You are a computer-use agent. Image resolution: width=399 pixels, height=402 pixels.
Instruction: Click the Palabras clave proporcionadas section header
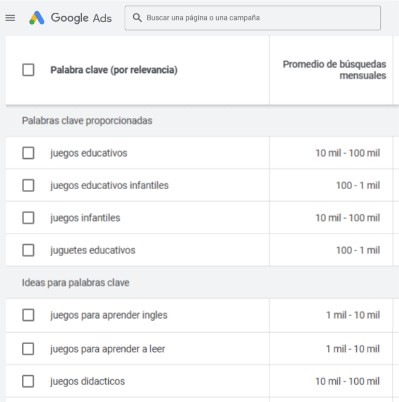[87, 121]
